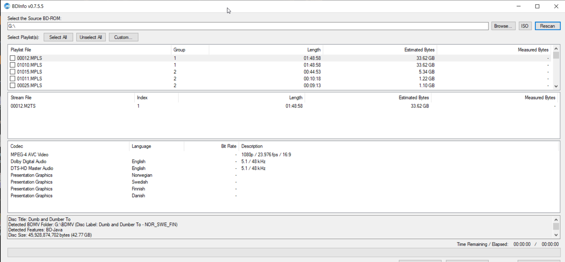Image resolution: width=565 pixels, height=262 pixels.
Task: Click the 00:09:13 length of 00025.MPLS
Action: tap(312, 85)
